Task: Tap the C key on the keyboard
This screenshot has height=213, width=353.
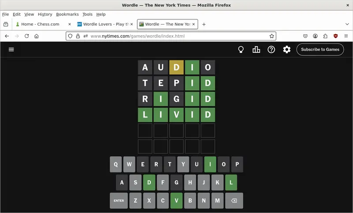Action: pos(163,201)
